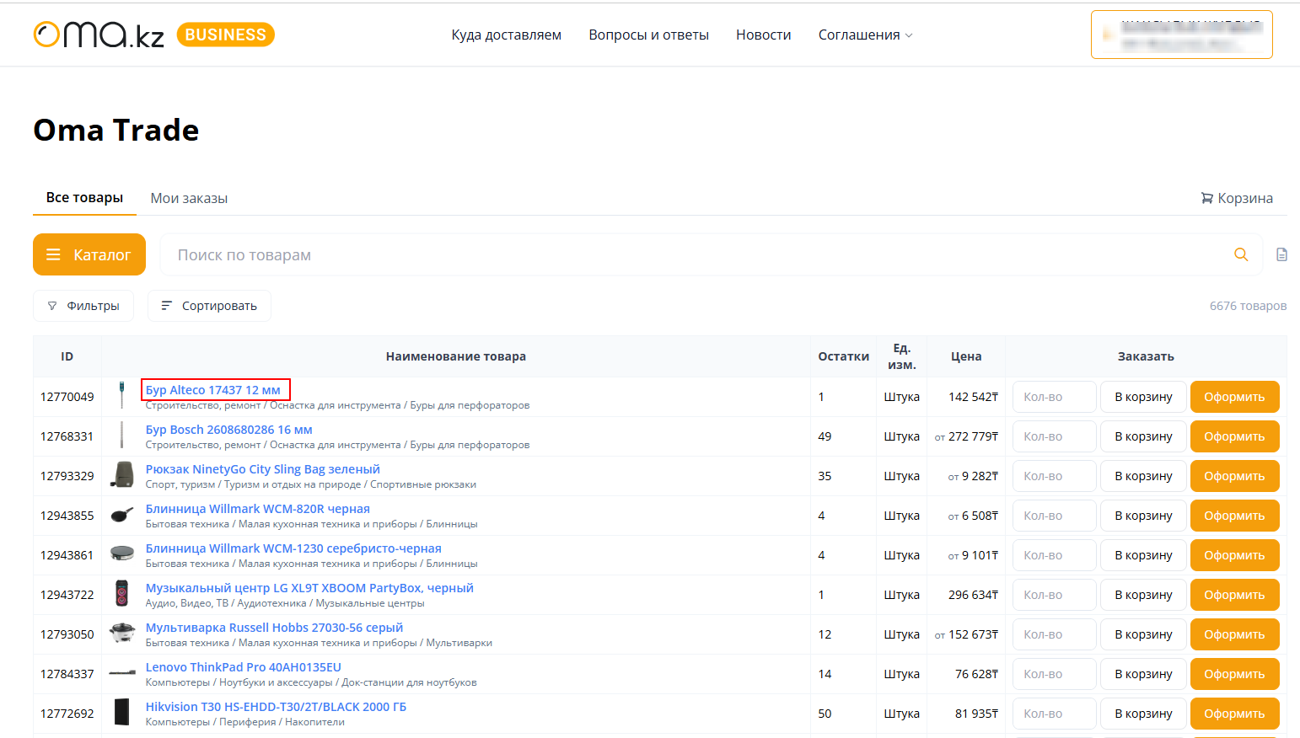Click Оформить for Lenovo ThinkPad Pro

pyautogui.click(x=1234, y=674)
